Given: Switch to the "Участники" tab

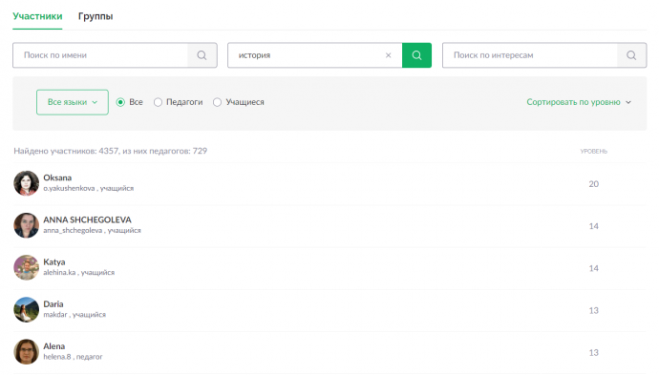Looking at the screenshot, I should [x=37, y=16].
